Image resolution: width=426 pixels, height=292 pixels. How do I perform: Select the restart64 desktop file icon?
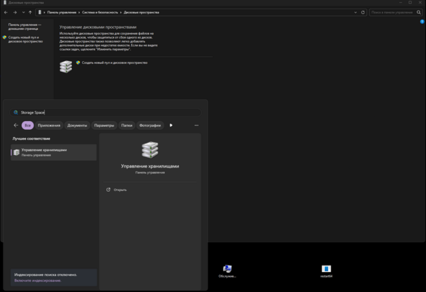(326, 269)
